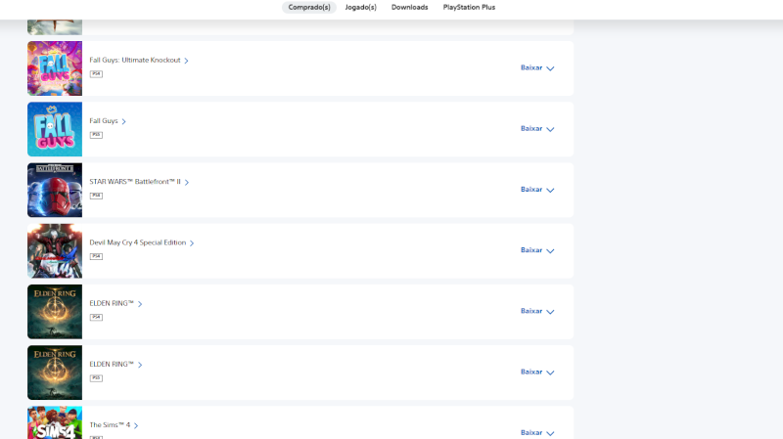Click chevron arrow after The Sims 4
The height and width of the screenshot is (439, 783).
[x=136, y=425]
